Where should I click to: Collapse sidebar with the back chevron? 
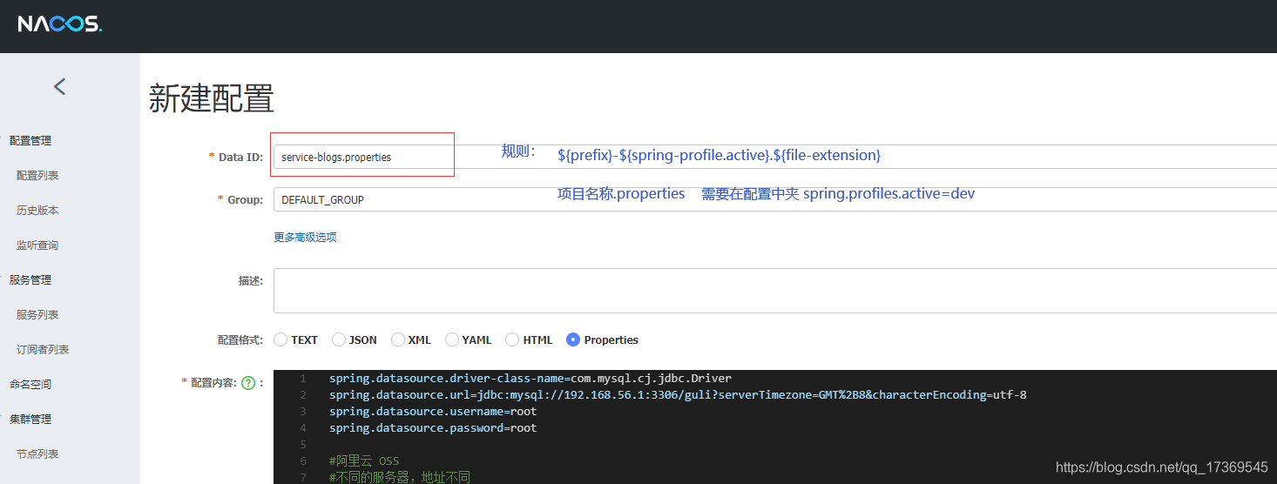click(x=59, y=86)
